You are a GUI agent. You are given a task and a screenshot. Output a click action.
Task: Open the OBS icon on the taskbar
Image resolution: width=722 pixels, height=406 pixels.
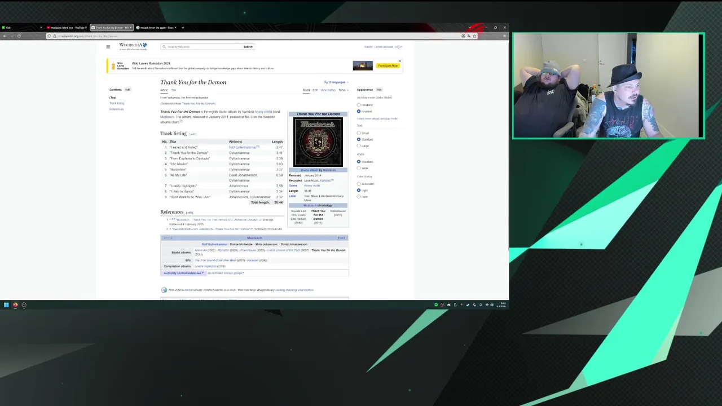24,305
